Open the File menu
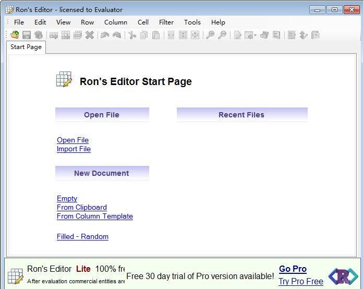Image resolution: width=363 pixels, height=289 pixels. point(19,22)
